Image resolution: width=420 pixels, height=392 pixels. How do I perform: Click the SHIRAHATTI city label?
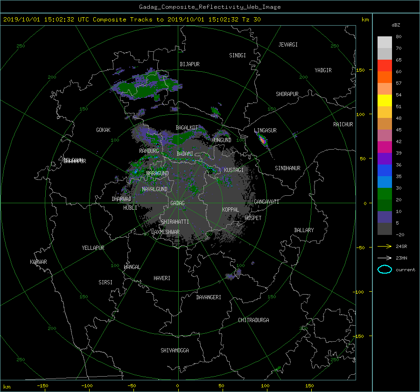coord(175,222)
